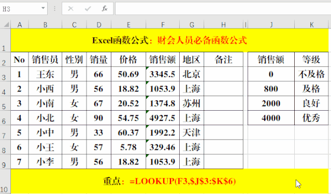Click inside the formula bar input
331x194 pixels.
pos(223,9)
